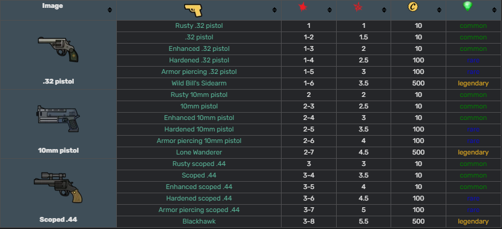Open the Rusty .32 pistol link

click(x=199, y=25)
